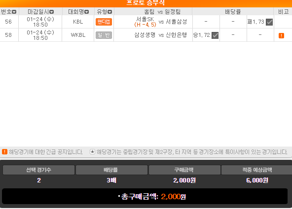Click 적중 예상금액 summary header
Screen dimensions: 292x209
pos(257,170)
